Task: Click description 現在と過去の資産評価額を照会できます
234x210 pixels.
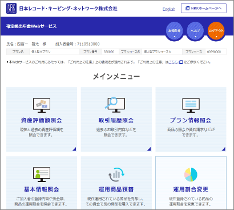Action: tap(42, 132)
